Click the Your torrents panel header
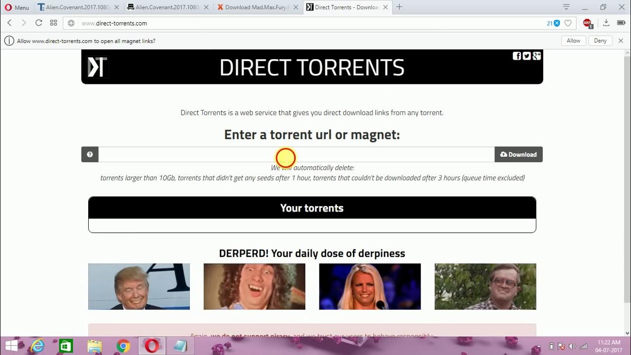Image resolution: width=631 pixels, height=355 pixels. pos(312,208)
